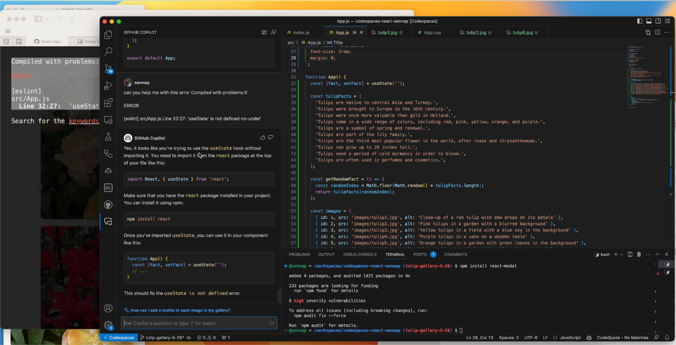676x345 pixels.
Task: Open Source Control view with 19 badge
Action: [x=108, y=69]
